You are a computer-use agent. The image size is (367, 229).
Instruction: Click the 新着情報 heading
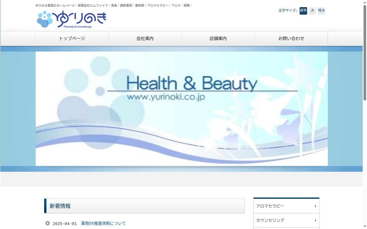[145, 206]
